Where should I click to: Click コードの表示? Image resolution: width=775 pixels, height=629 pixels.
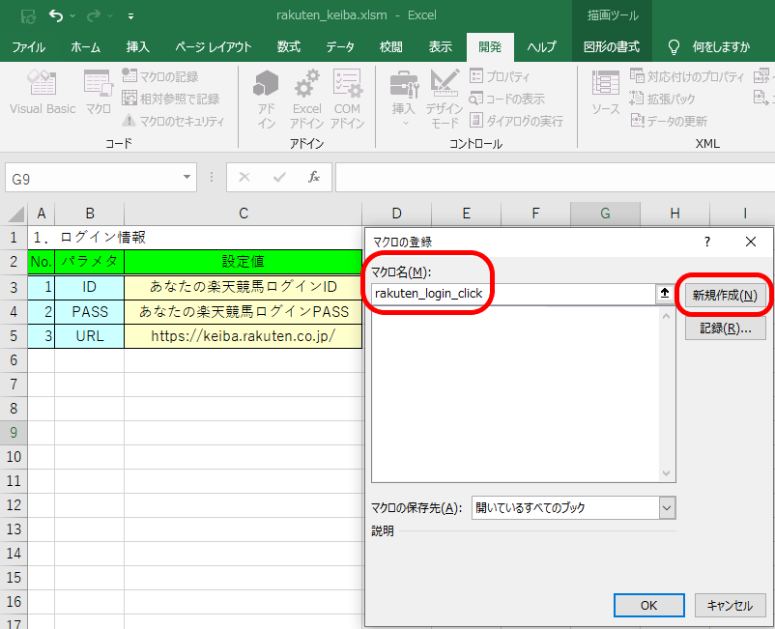pos(506,99)
